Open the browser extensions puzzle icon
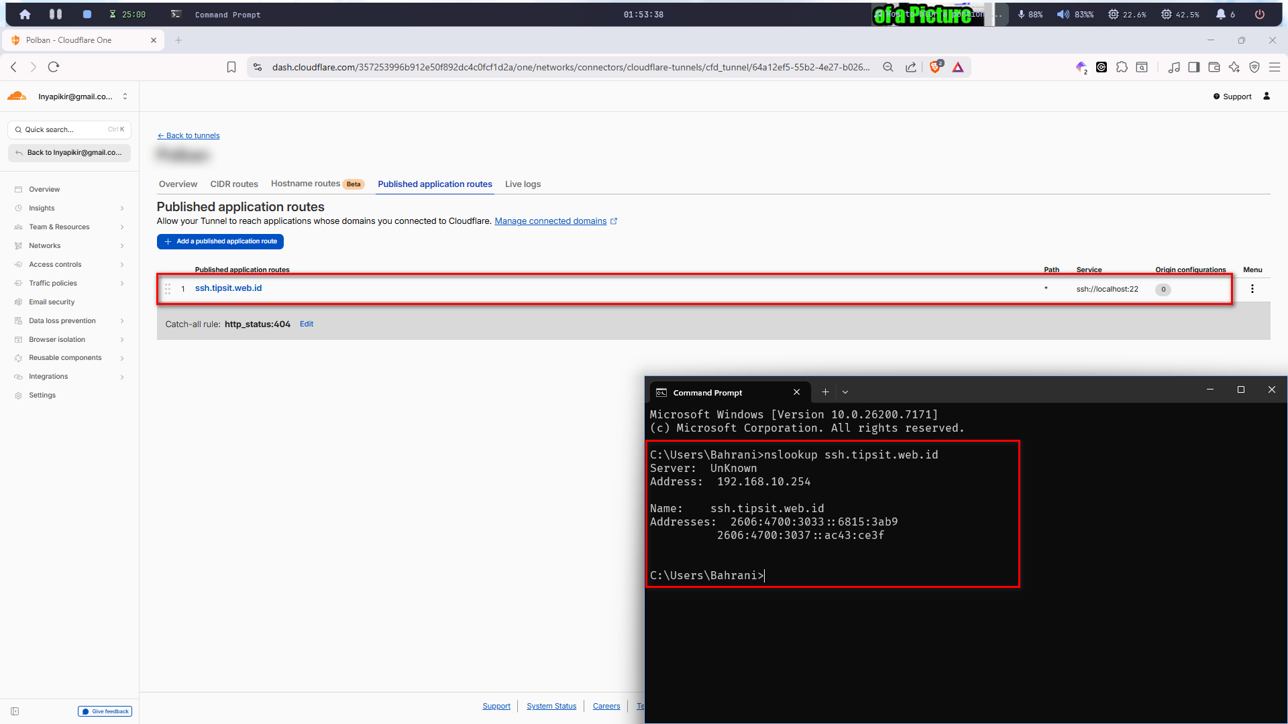Viewport: 1288px width, 724px height. coord(1122,67)
